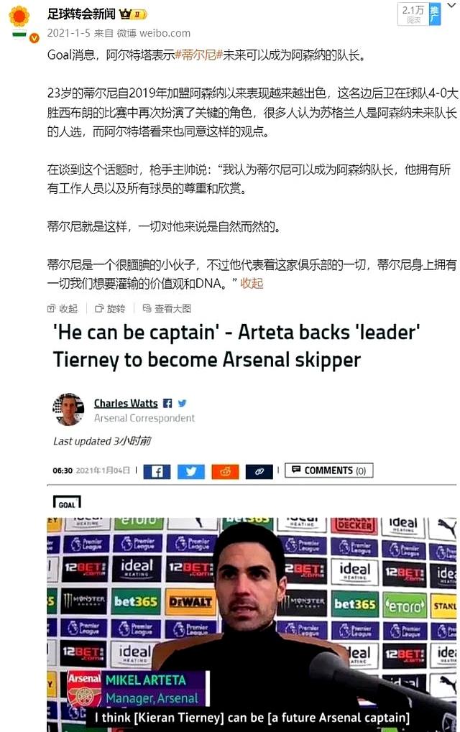460x732 pixels.
Task: Share article via orange Reddit button
Action: click(225, 471)
